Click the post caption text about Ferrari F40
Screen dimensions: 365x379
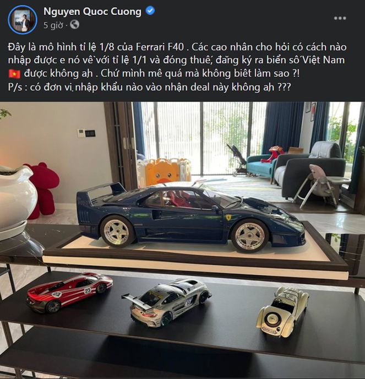178,67
